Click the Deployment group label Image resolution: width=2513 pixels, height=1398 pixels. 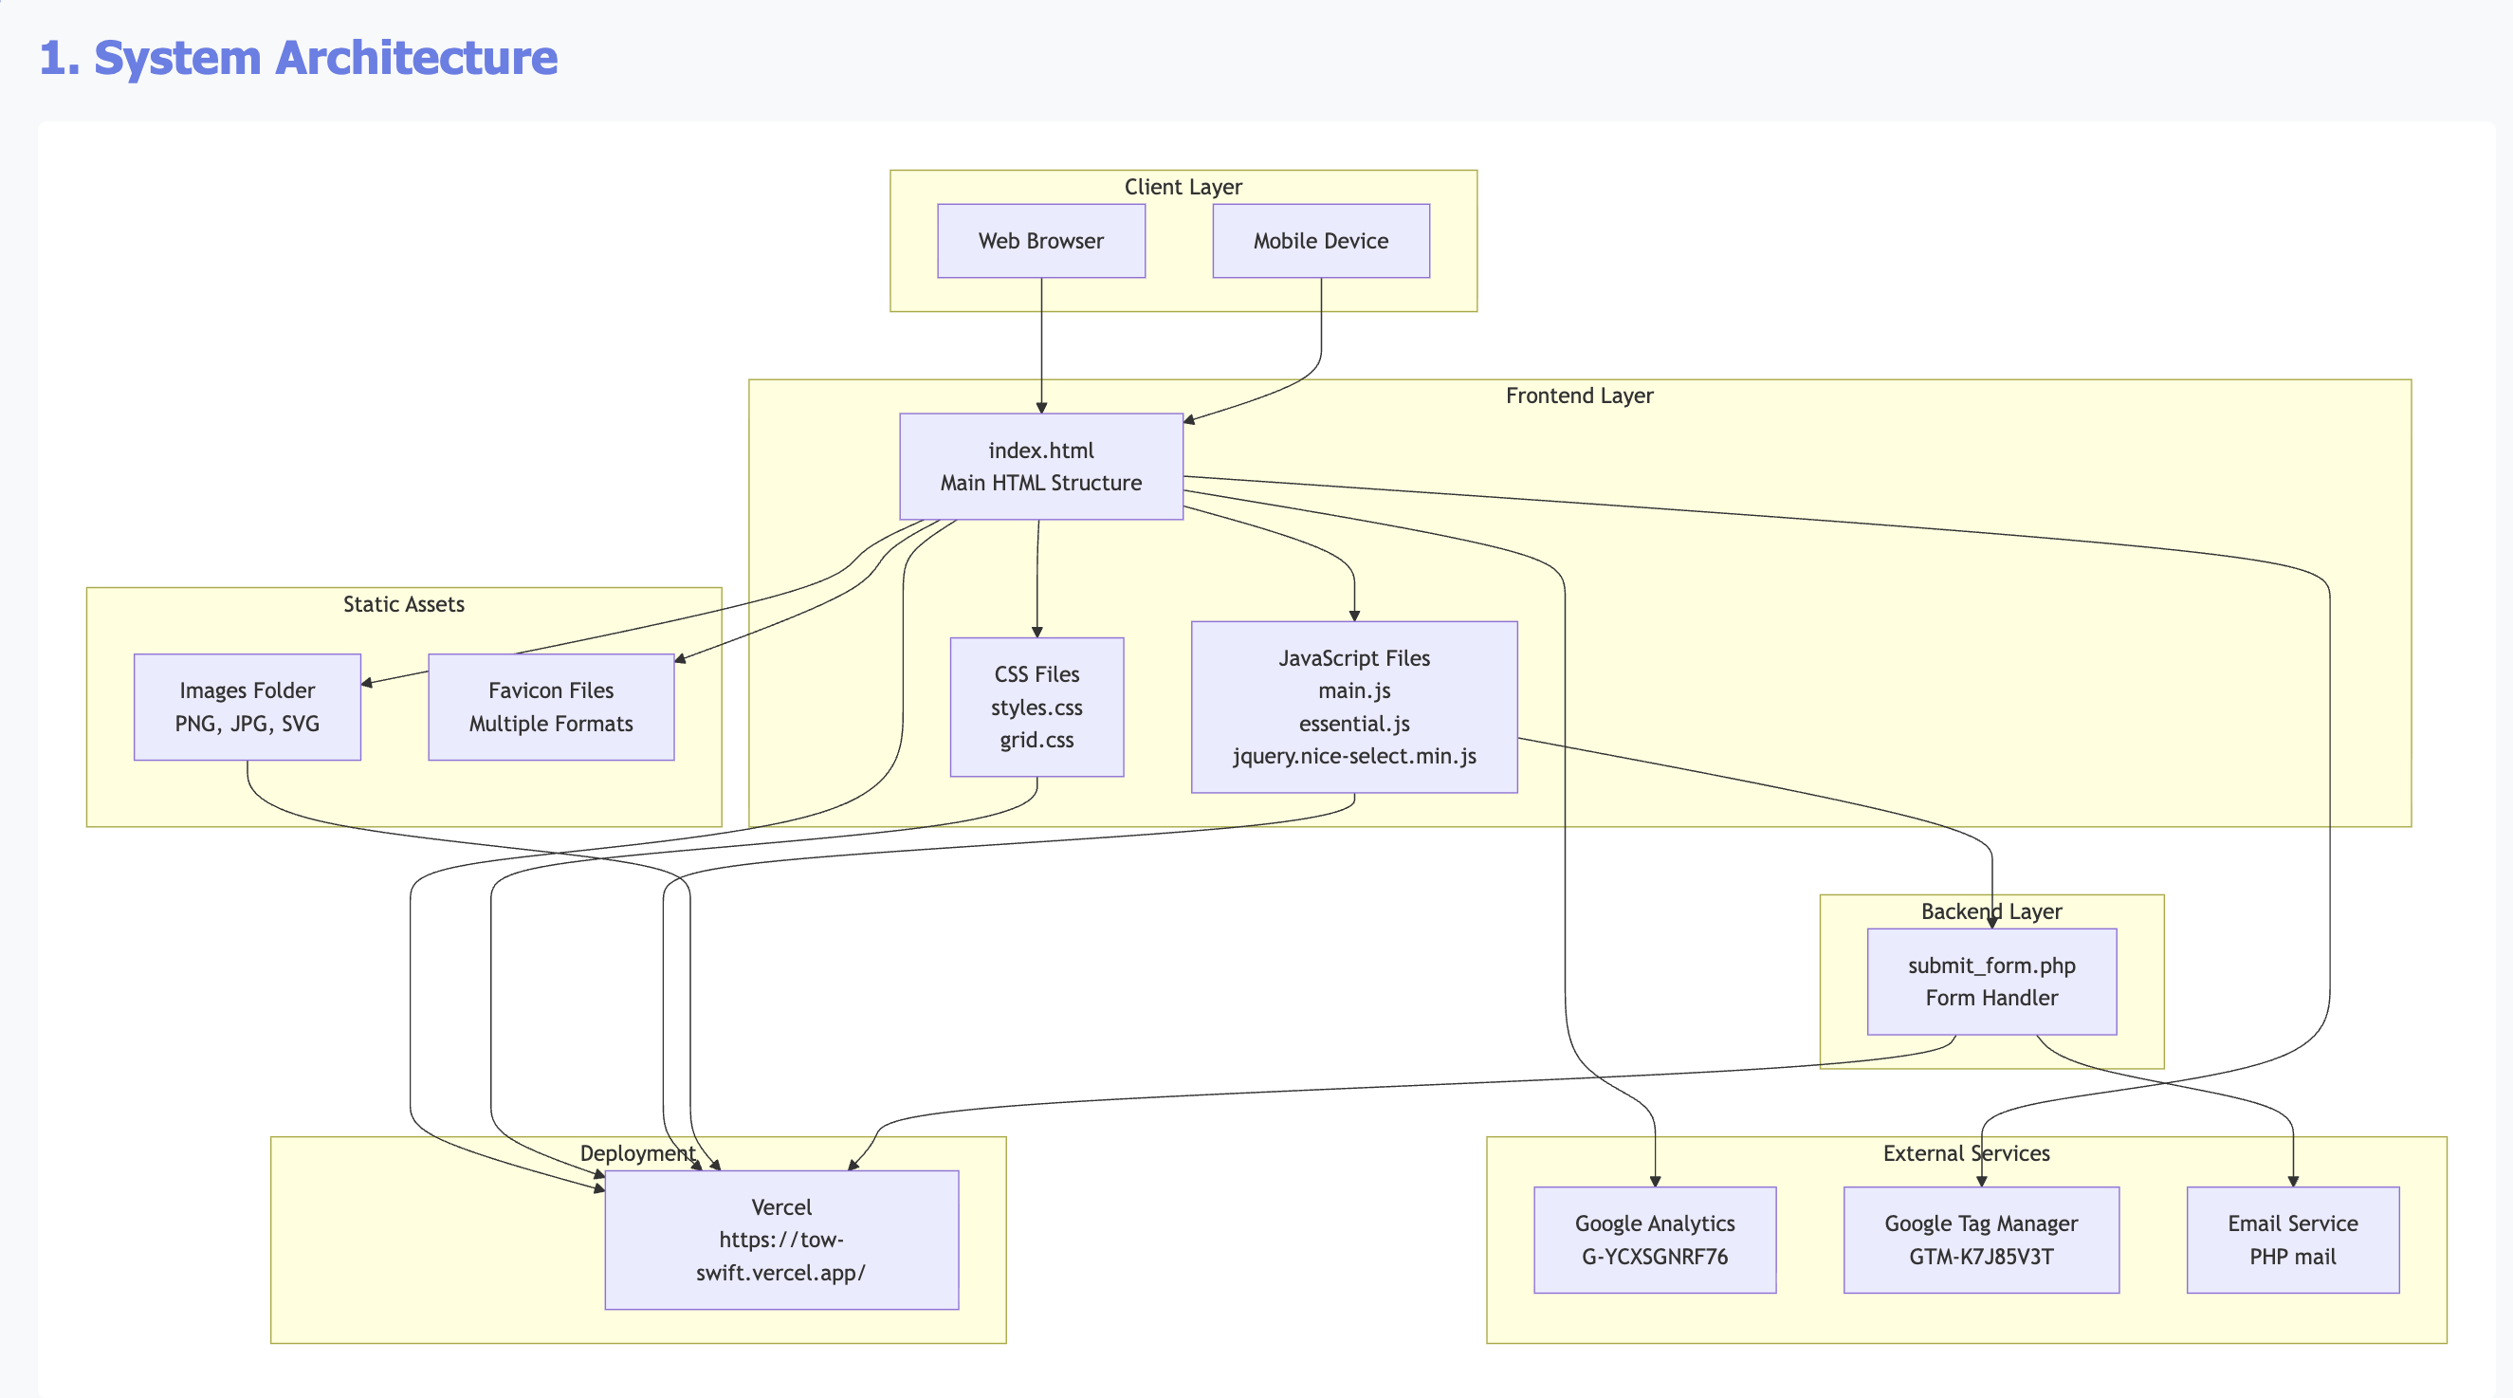pos(639,1153)
